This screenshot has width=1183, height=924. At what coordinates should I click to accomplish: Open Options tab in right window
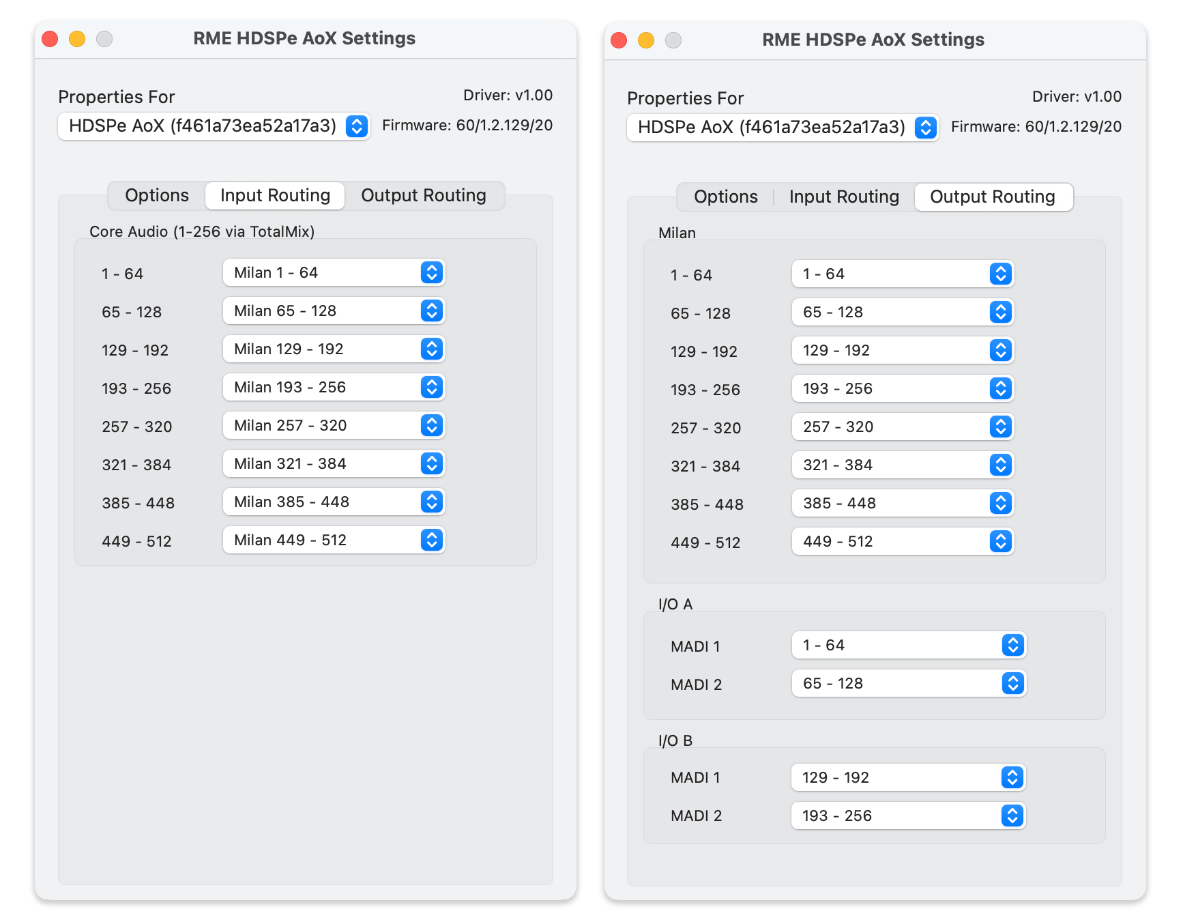(x=726, y=197)
